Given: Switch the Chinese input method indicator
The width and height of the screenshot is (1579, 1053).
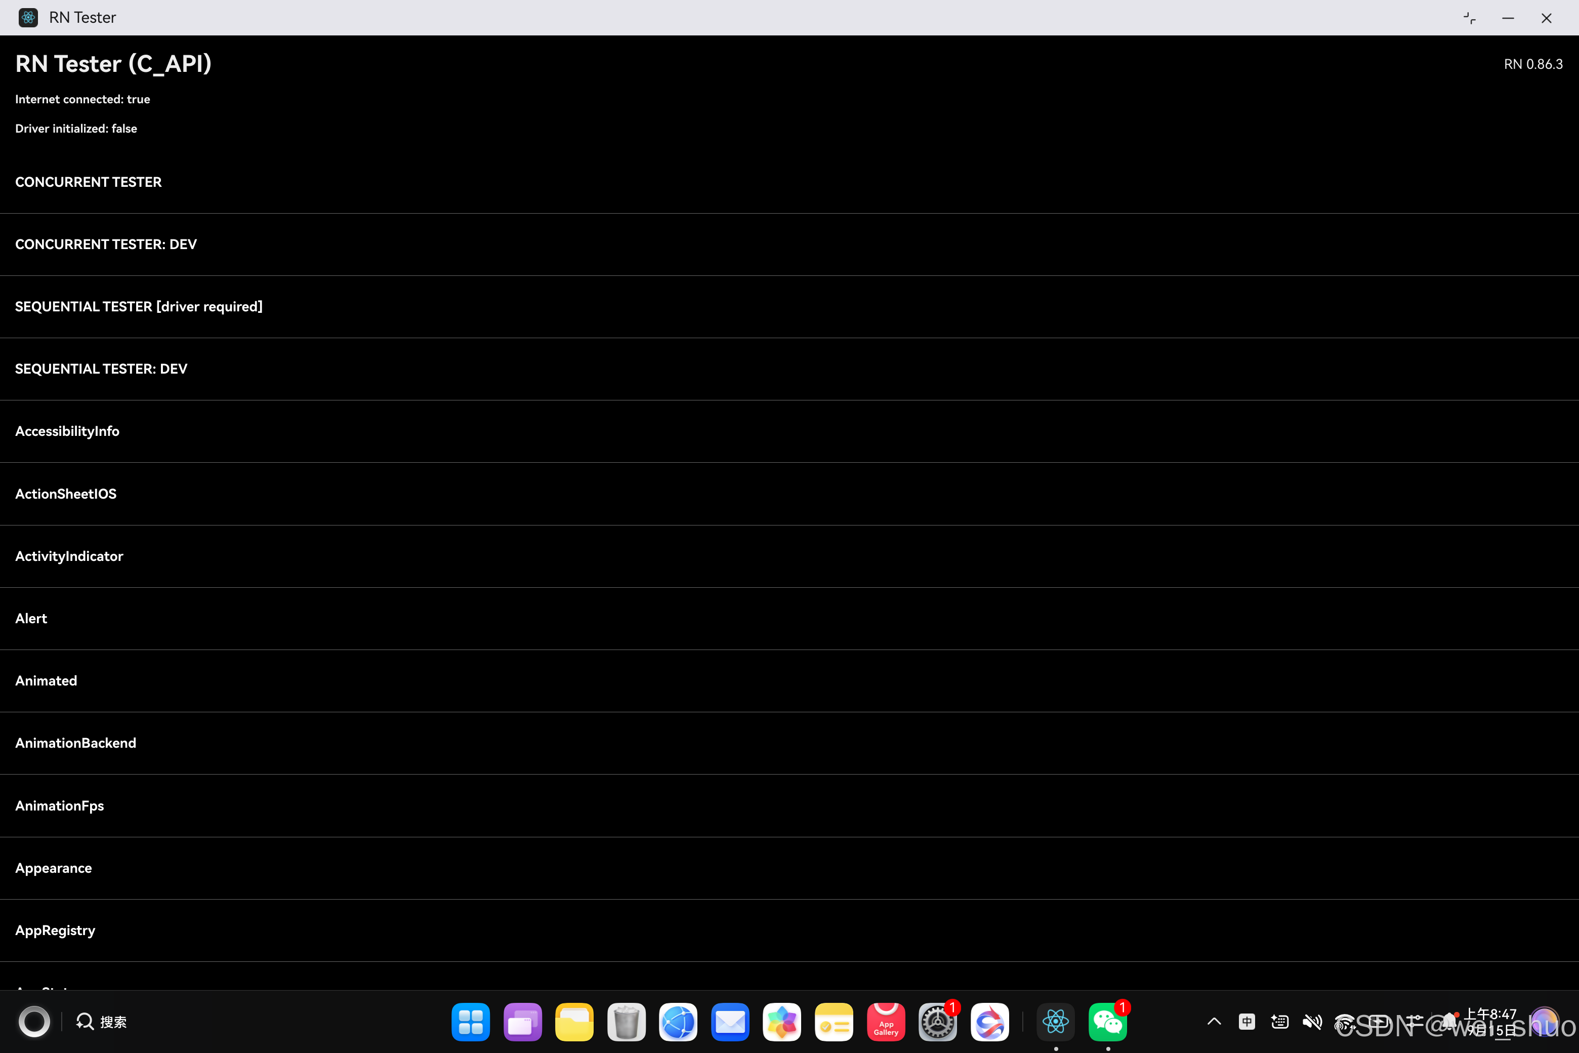Looking at the screenshot, I should pyautogui.click(x=1246, y=1022).
